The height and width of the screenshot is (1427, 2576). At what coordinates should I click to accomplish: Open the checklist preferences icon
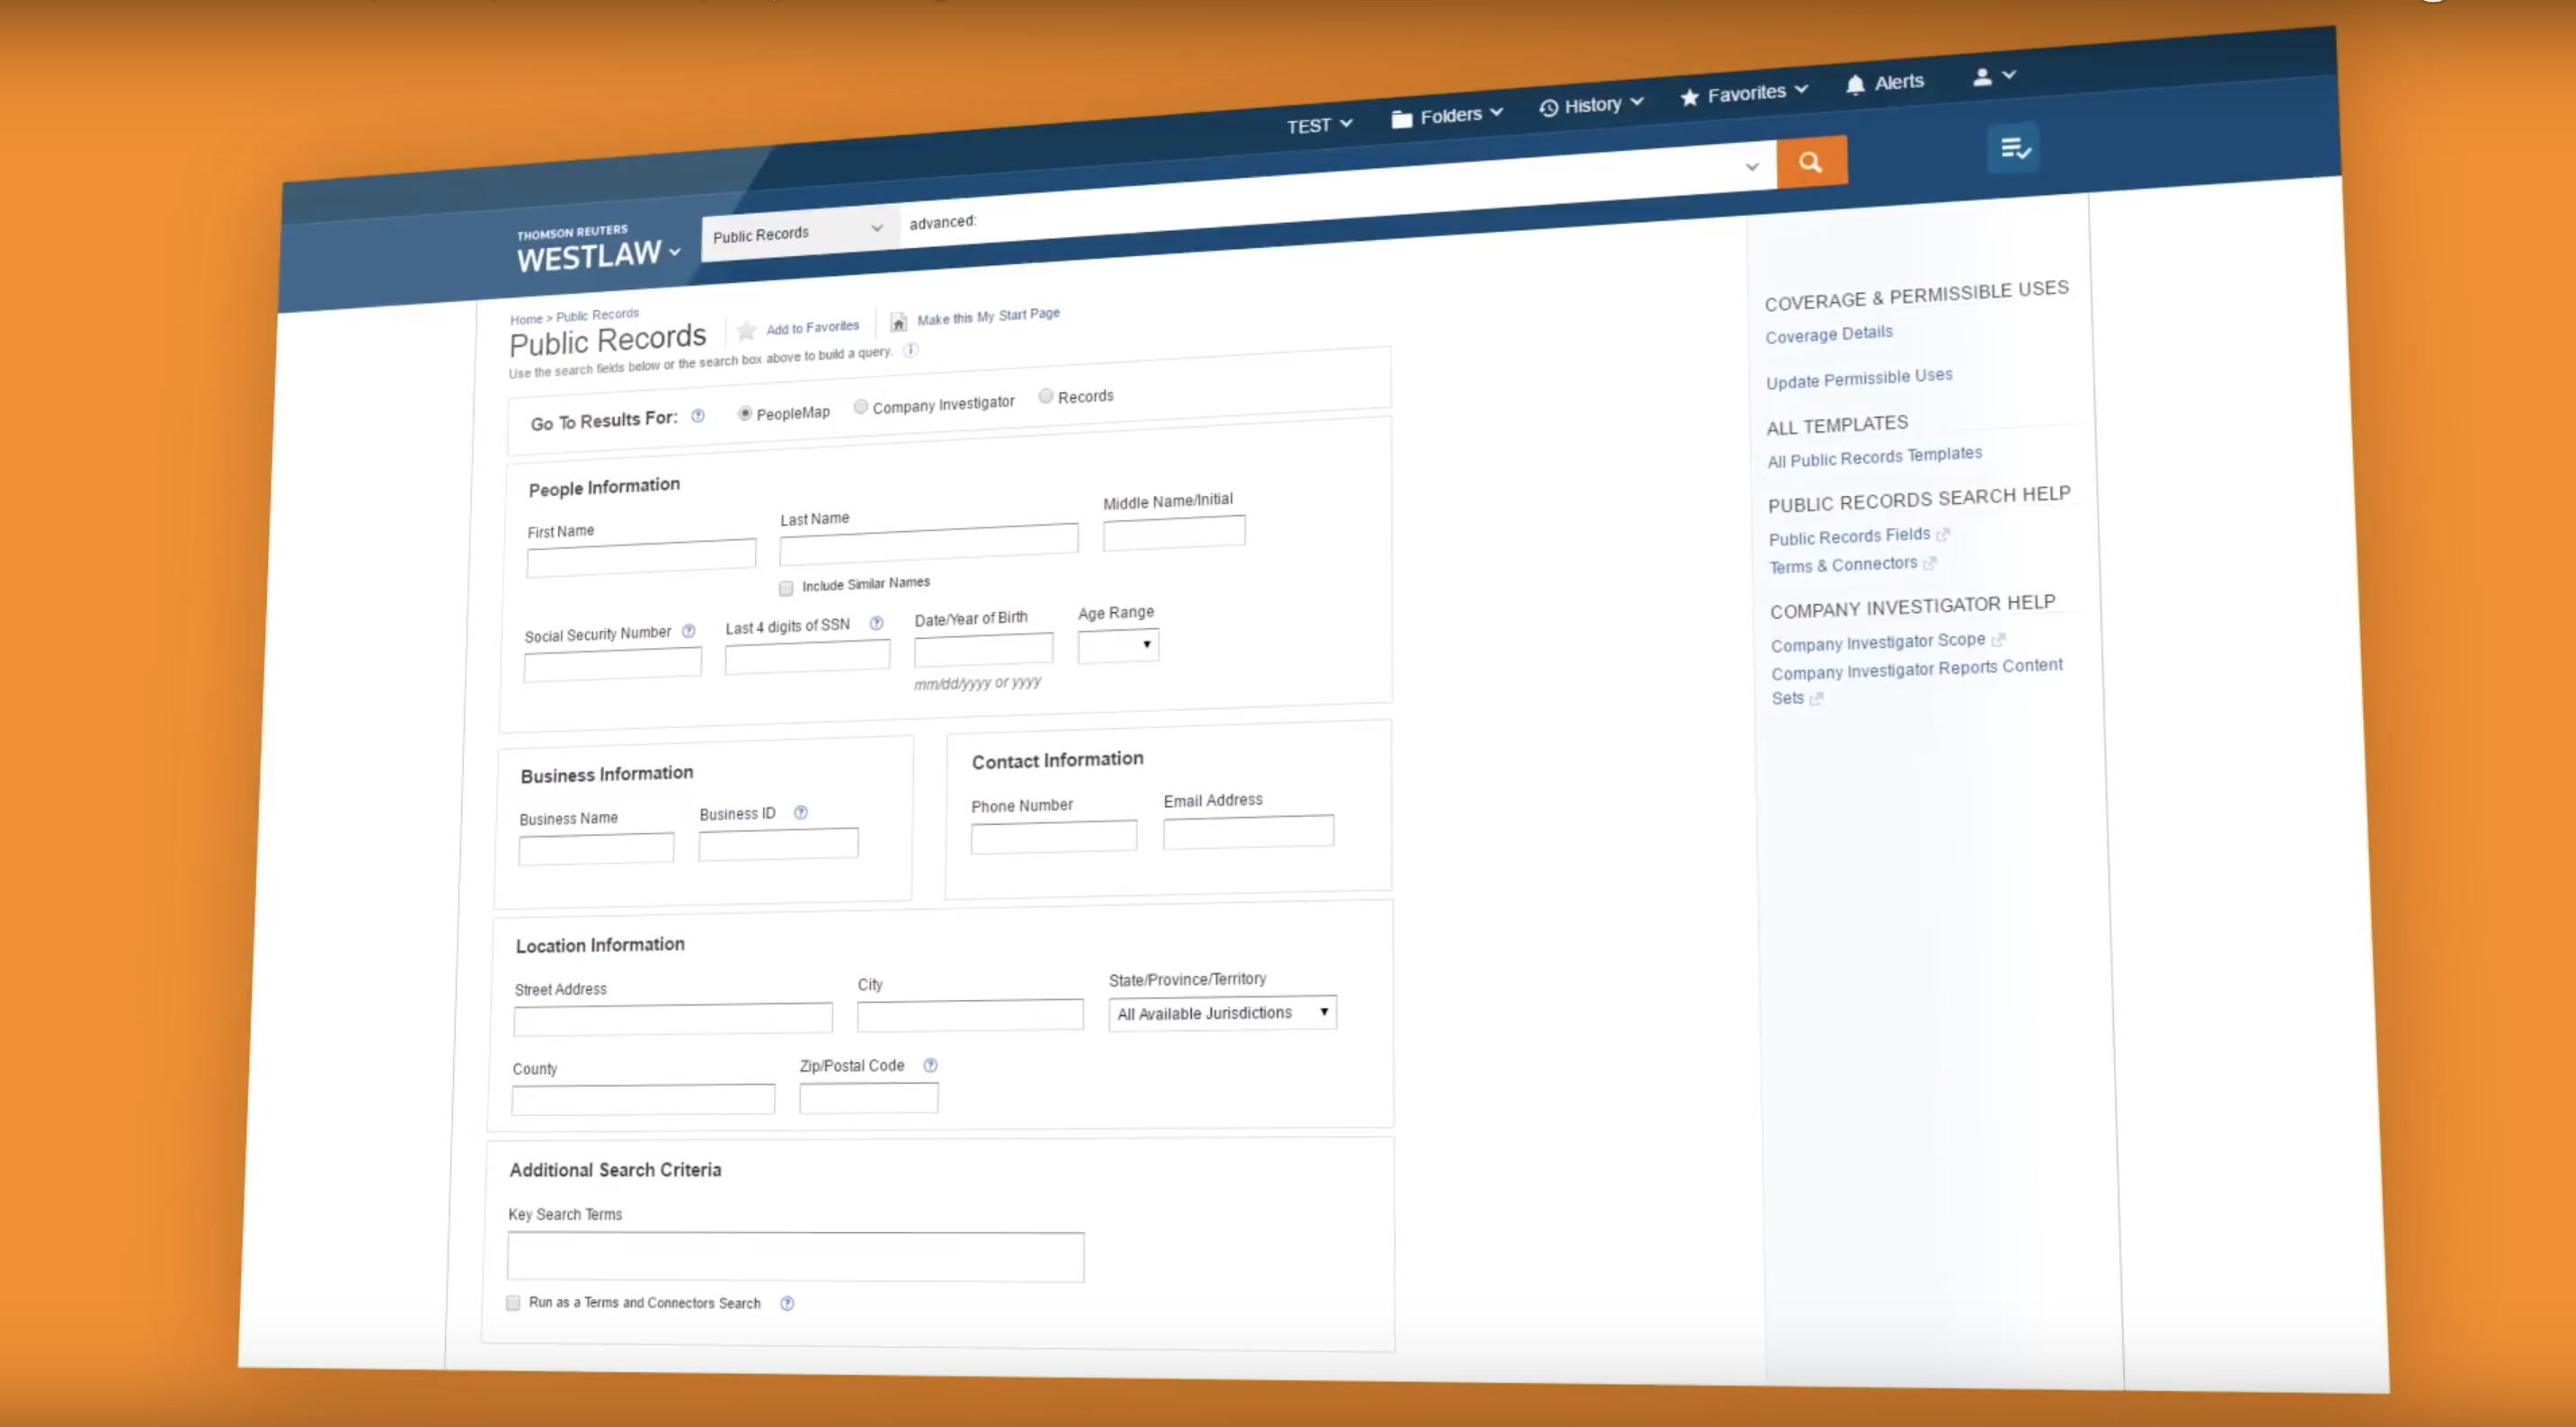[2013, 149]
